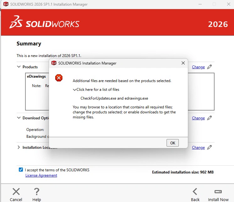The height and width of the screenshot is (202, 234).
Task: Click the 'Operation:' label
Action: pyautogui.click(x=35, y=130)
